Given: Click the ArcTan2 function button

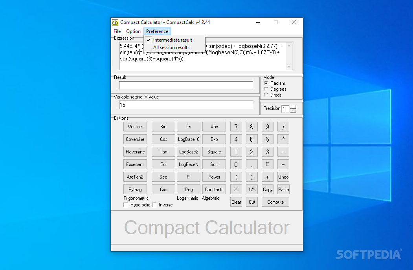Looking at the screenshot, I should point(135,177).
